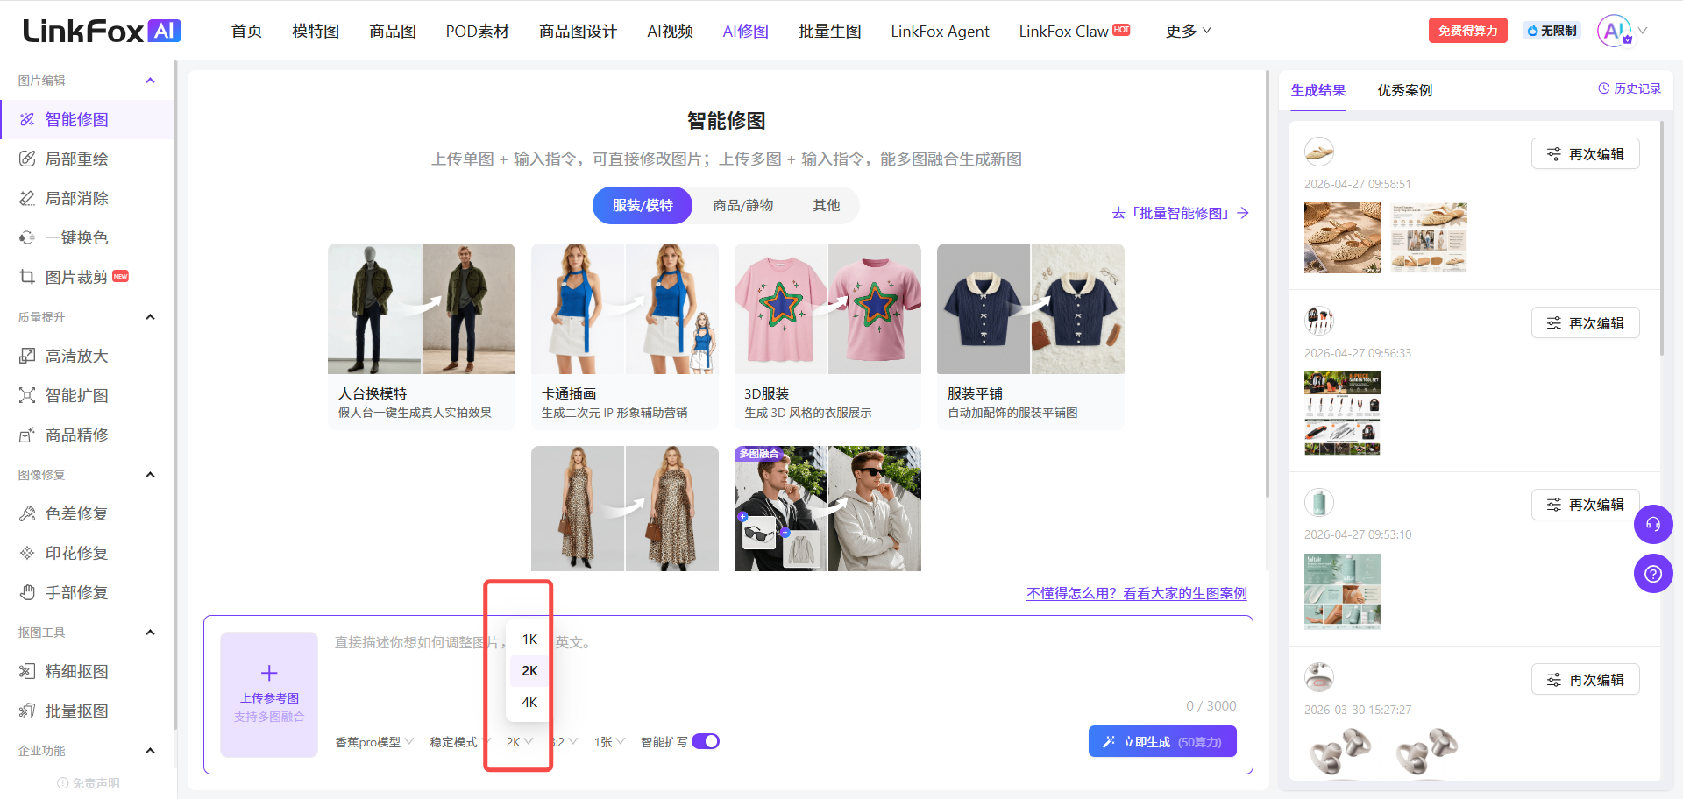This screenshot has height=799, width=1683.
Task: Collapse the 质量提升 section
Action: tap(150, 317)
